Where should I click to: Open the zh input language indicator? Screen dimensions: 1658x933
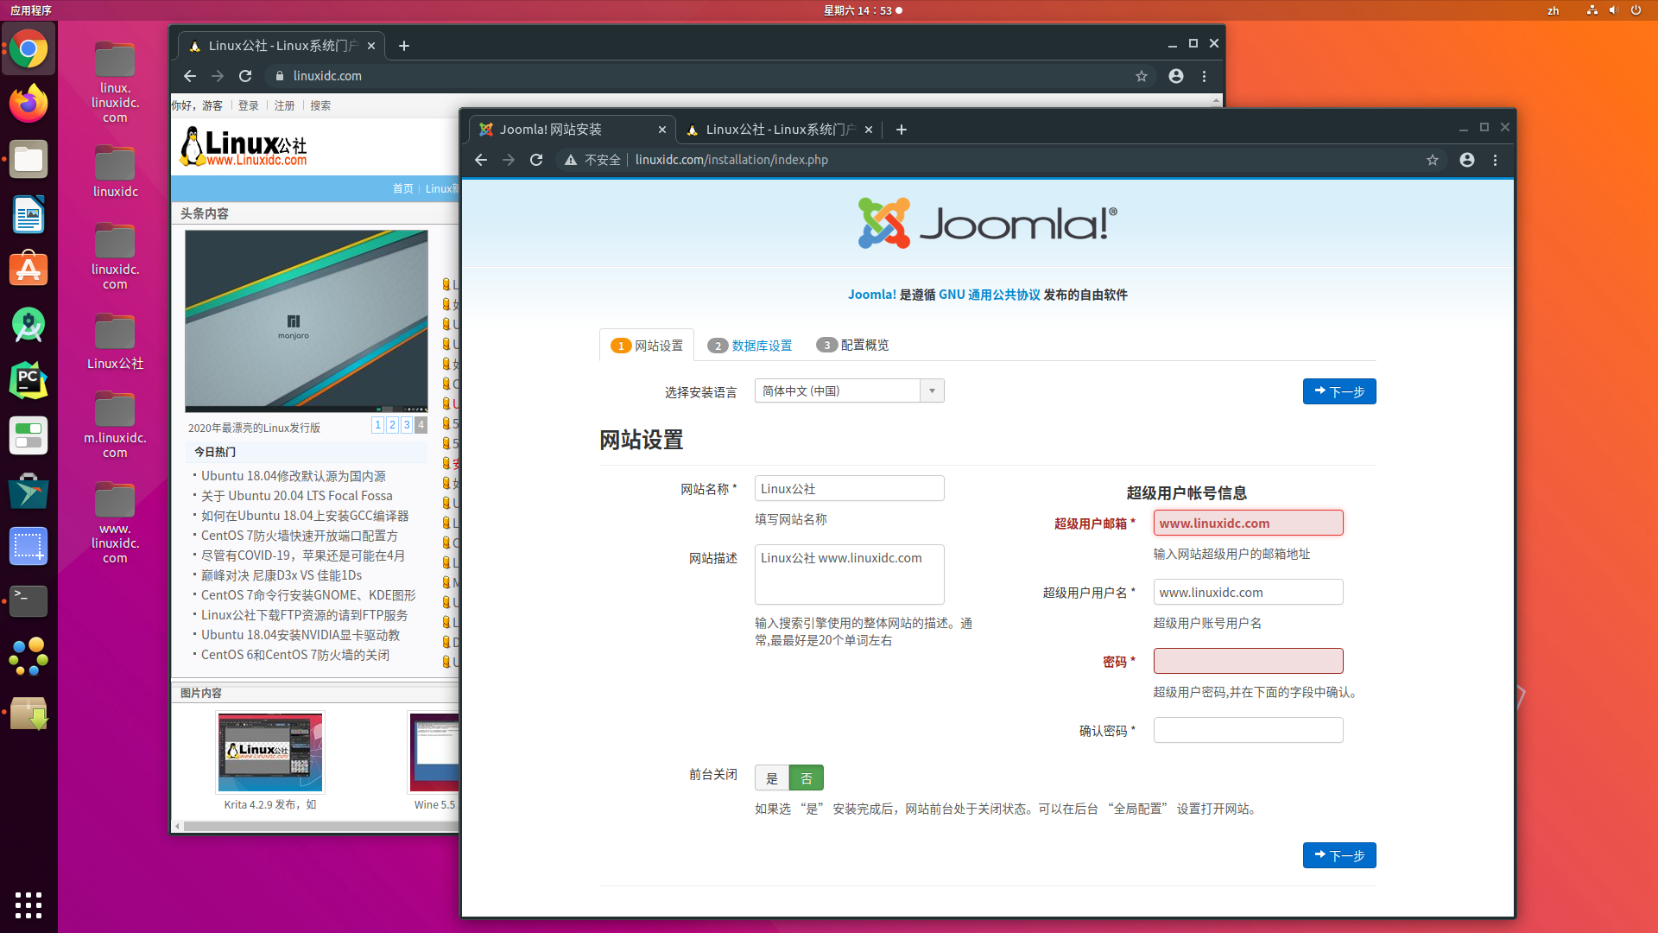(1554, 10)
